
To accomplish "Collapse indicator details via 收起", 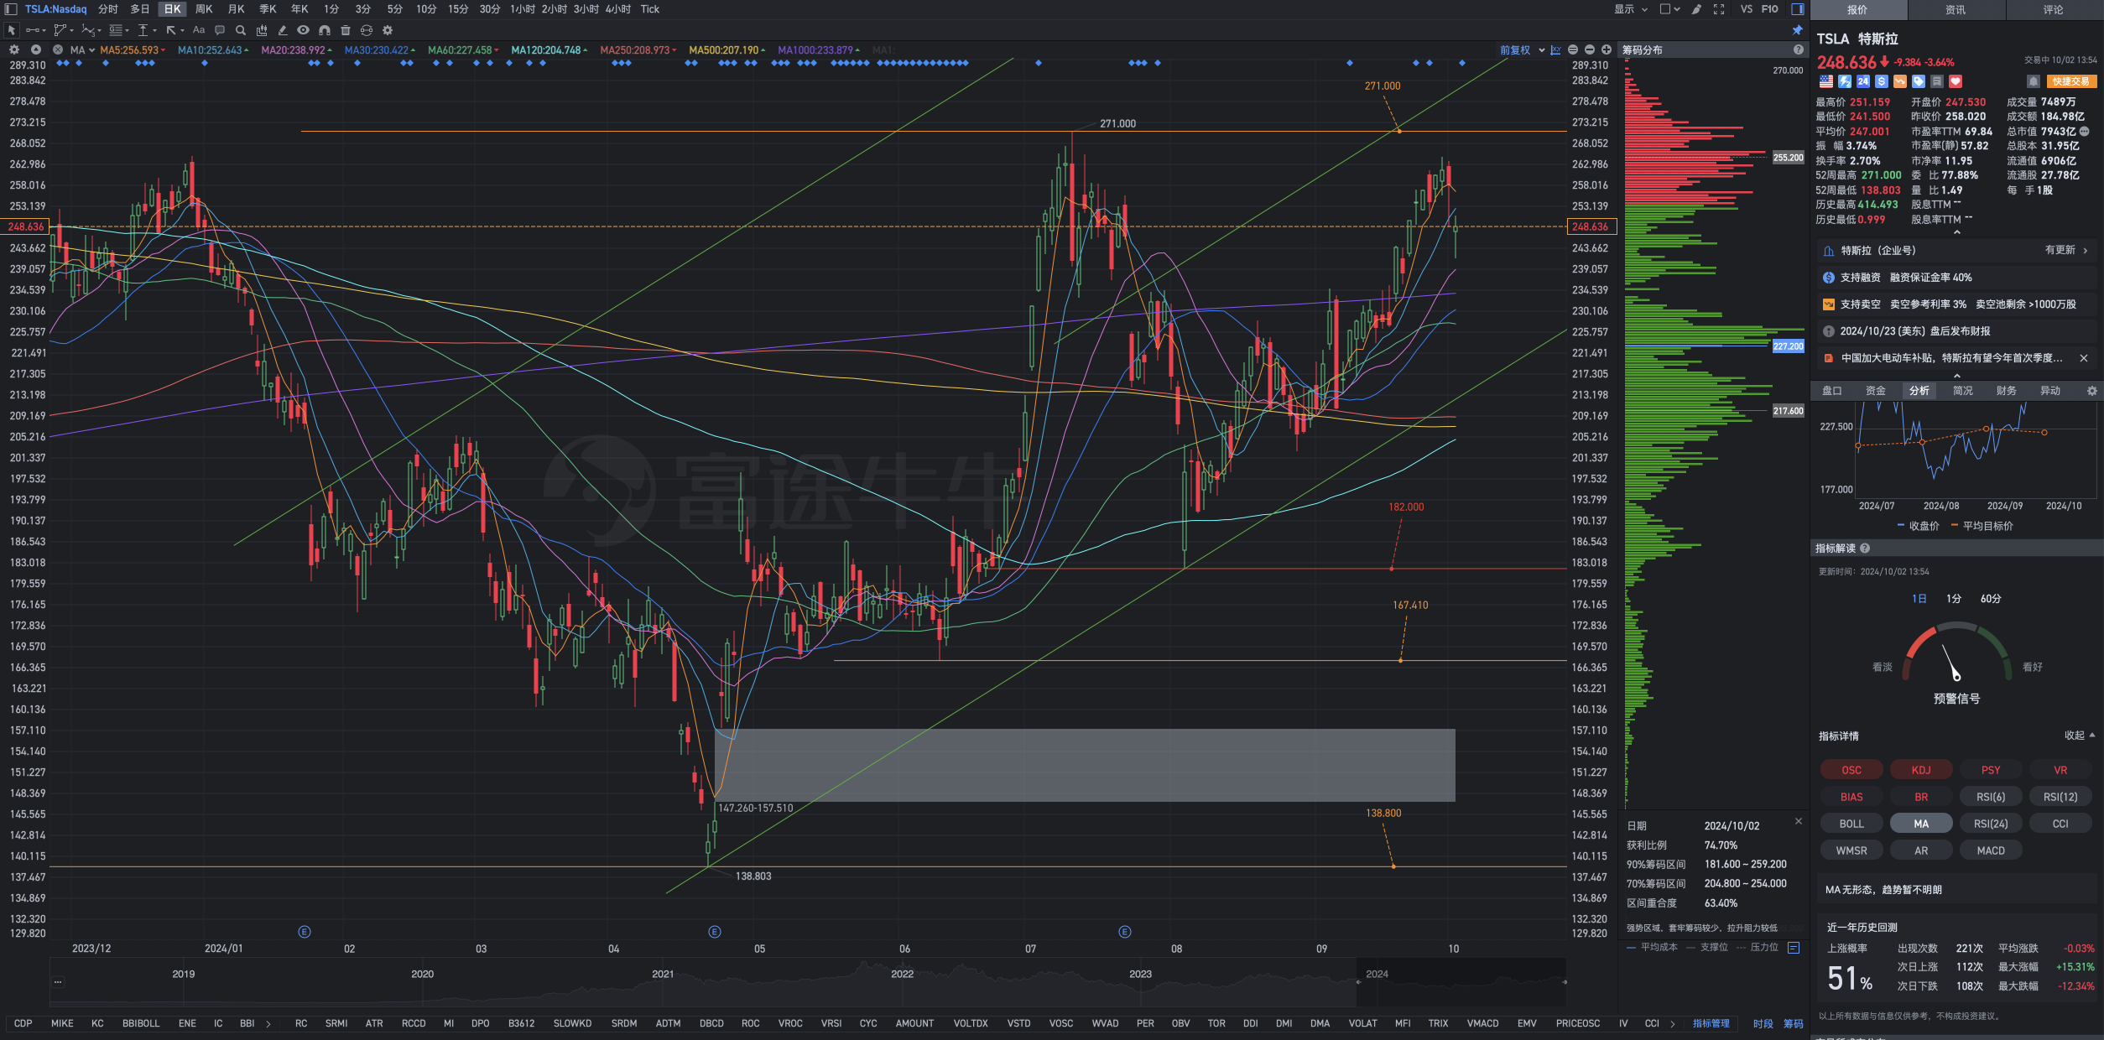I will (x=2080, y=736).
